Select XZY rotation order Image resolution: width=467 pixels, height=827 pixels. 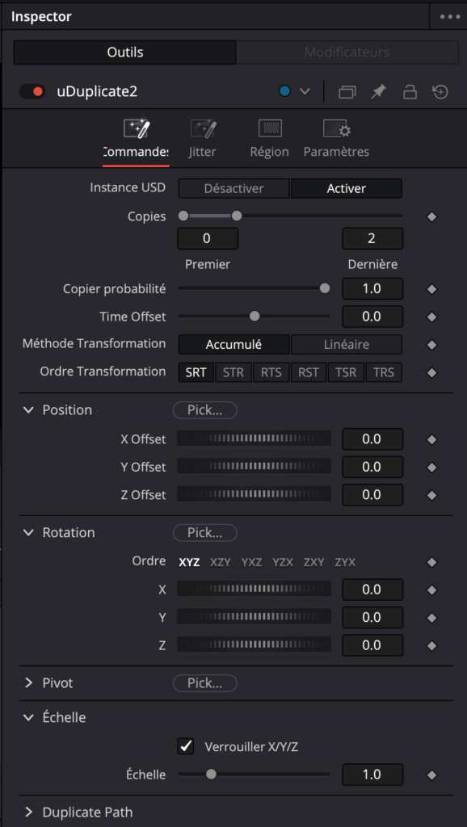point(221,562)
